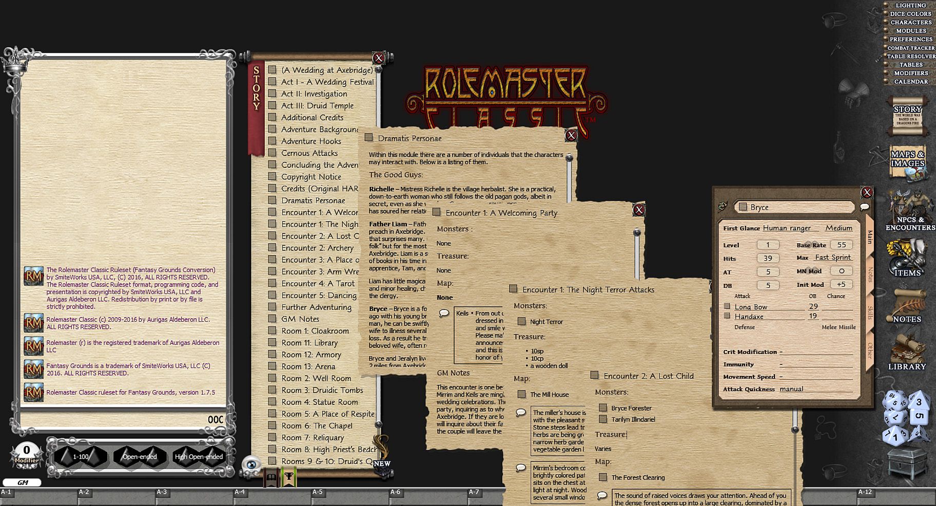Open the Maps & Images sidebar icon
Screen dimensions: 936x506
[907, 163]
